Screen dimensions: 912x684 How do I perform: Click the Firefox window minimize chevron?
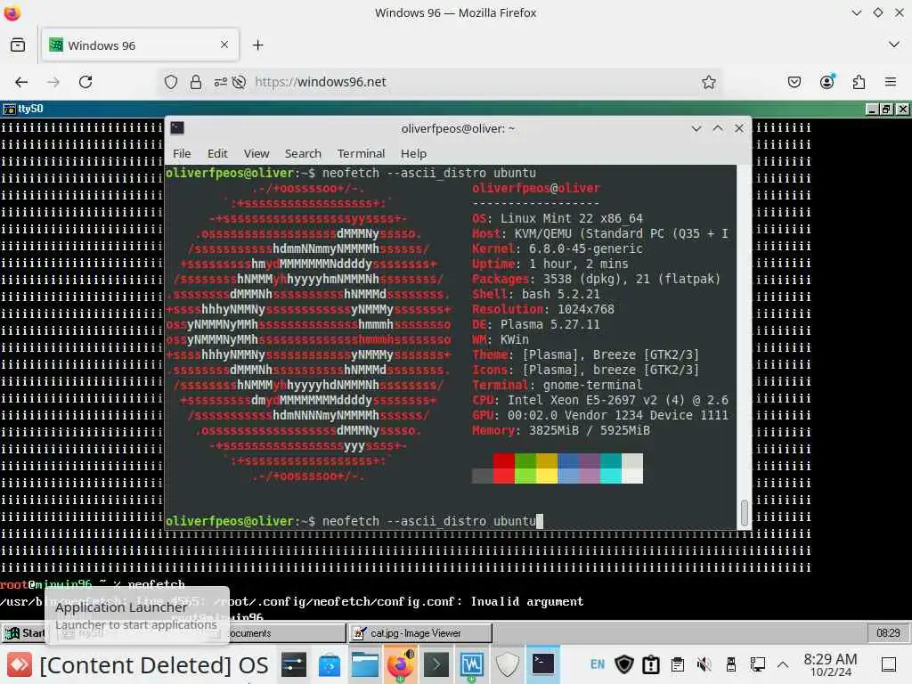[856, 12]
